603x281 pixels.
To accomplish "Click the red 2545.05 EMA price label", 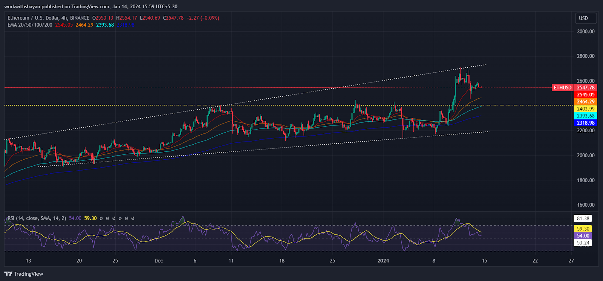I will [x=585, y=95].
